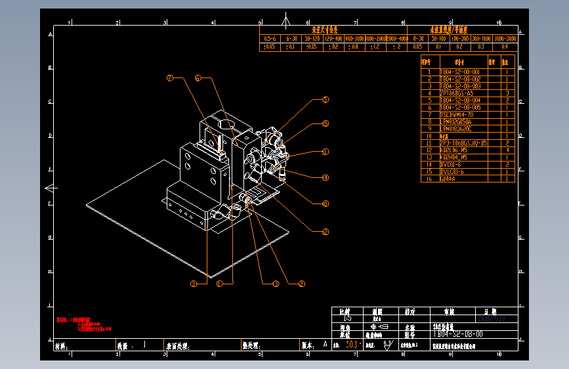
Task: Click the BVC01-6 part entry
Action: pos(450,165)
